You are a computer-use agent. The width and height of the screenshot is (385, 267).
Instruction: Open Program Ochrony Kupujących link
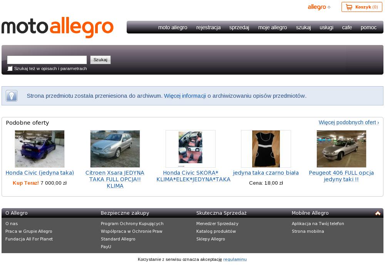[x=132, y=224]
